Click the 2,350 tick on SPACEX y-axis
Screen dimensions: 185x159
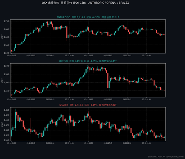tap(6, 130)
